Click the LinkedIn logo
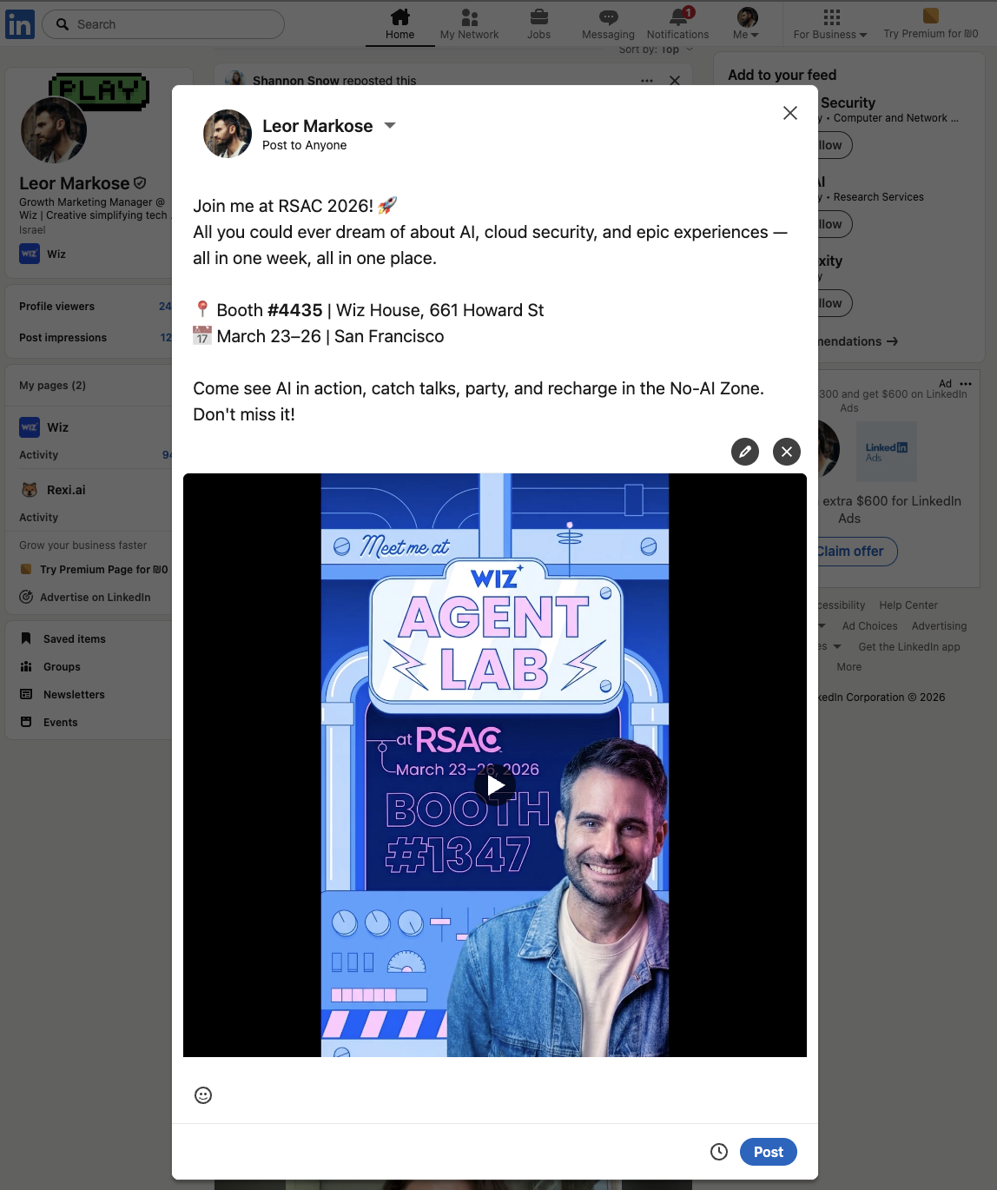 (20, 24)
